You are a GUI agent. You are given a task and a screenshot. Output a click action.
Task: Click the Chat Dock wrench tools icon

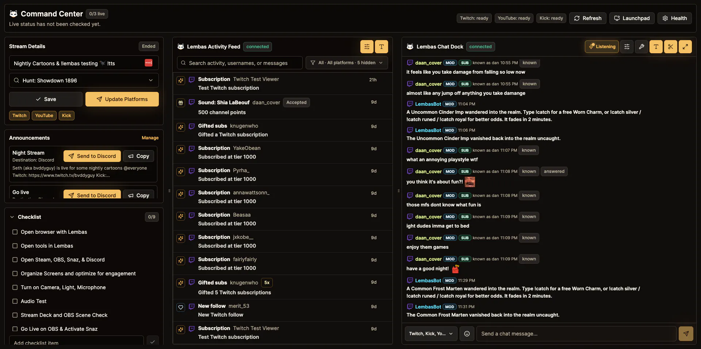(x=641, y=47)
